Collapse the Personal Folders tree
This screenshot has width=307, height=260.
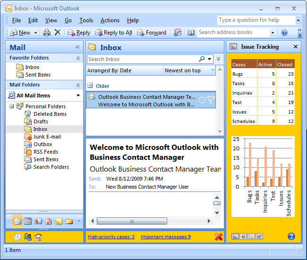pyautogui.click(x=12, y=106)
